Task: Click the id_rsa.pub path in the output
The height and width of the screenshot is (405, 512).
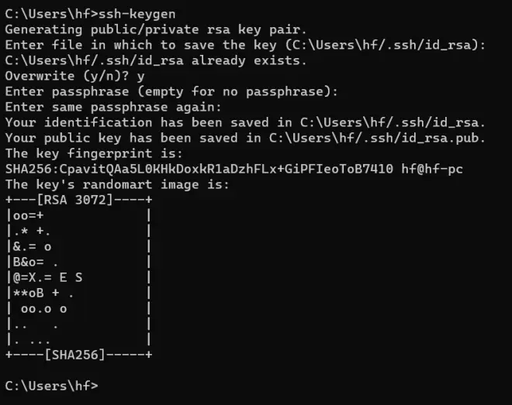Action: click(377, 138)
